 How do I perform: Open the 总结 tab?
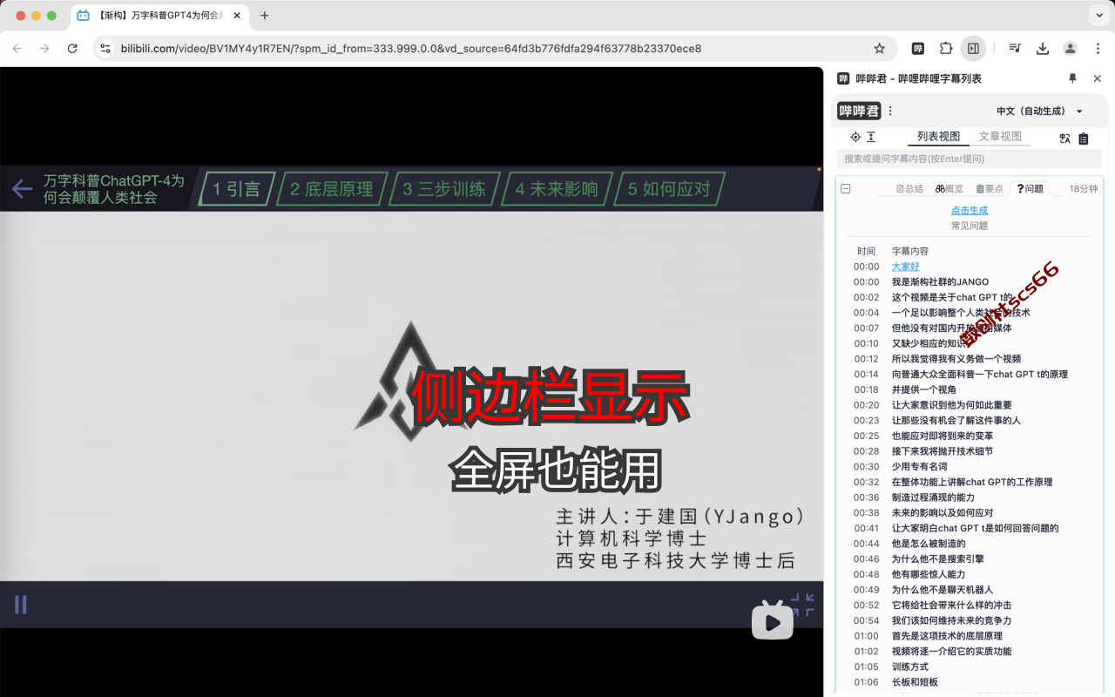[909, 188]
